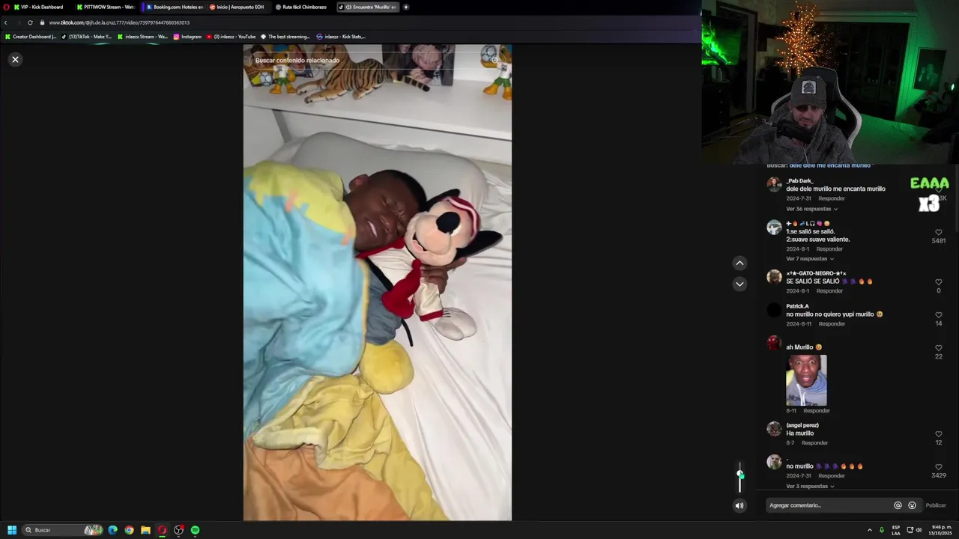The height and width of the screenshot is (539, 959).
Task: Open the GATO-NEGRO user's avatar
Action: pyautogui.click(x=774, y=277)
